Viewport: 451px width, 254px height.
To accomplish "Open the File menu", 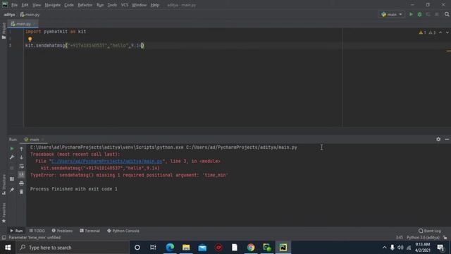I will coord(14,5).
